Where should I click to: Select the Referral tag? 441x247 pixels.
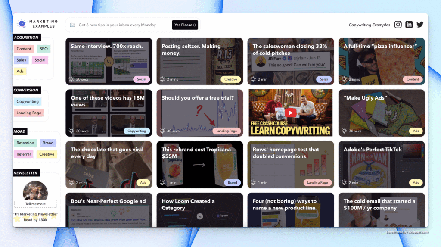point(24,154)
